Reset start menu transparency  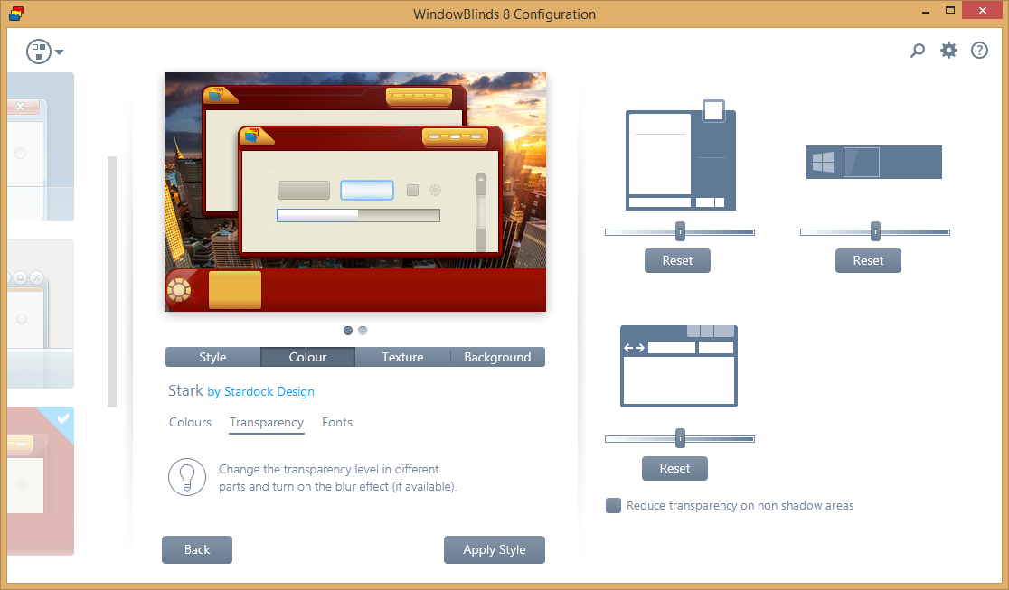pos(677,260)
